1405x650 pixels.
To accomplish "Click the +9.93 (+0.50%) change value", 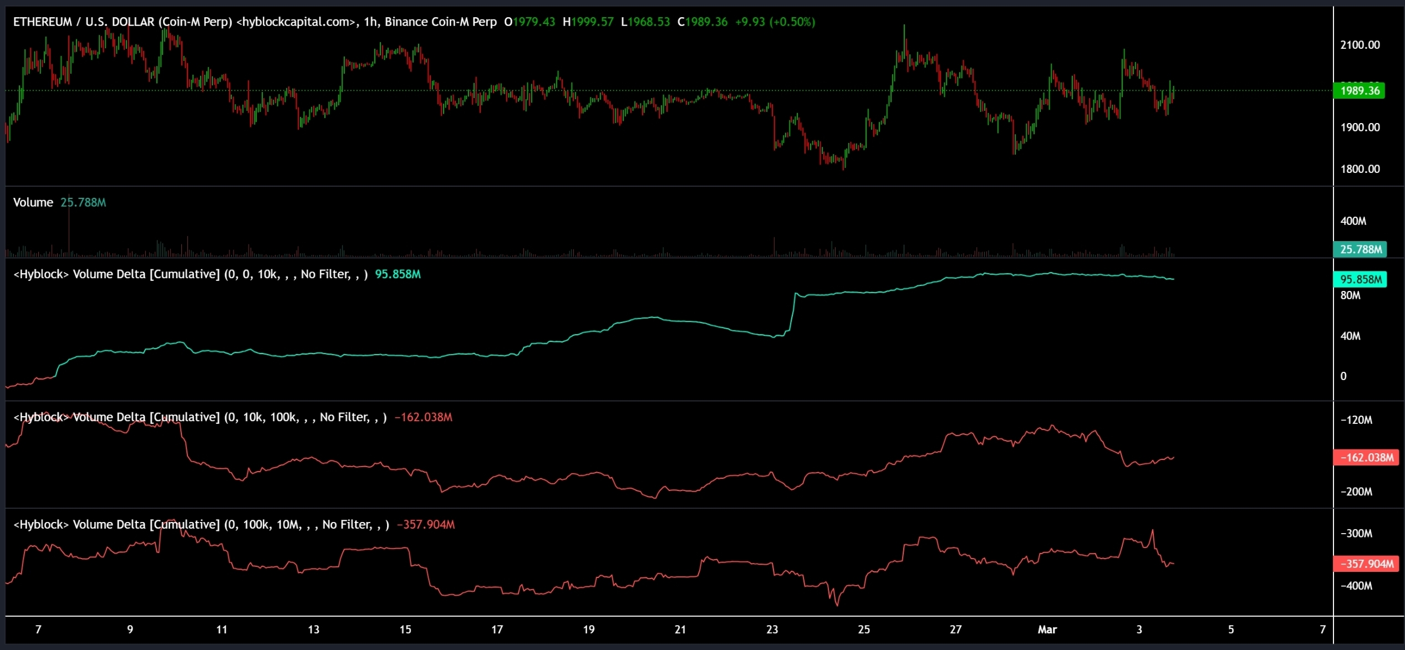I will click(x=775, y=22).
